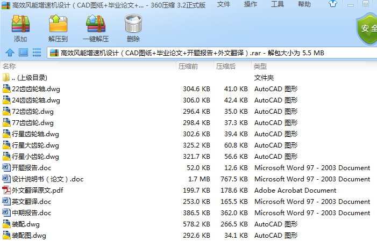Click the dwg icon of 24齿齿轮轴.dwg
The height and width of the screenshot is (249, 377).
tap(6, 100)
